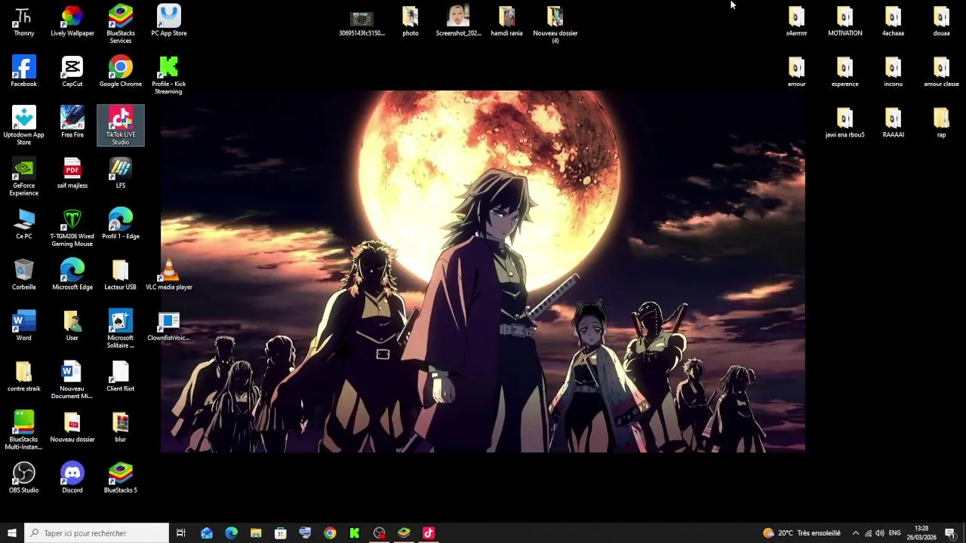The image size is (966, 543).
Task: Select the BlueStacks 5 desktop icon
Action: (x=121, y=477)
